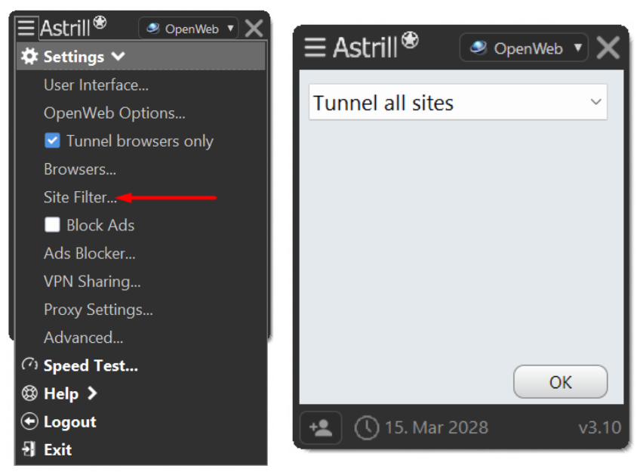Open Proxy Settings... entry
This screenshot has width=637, height=472.
[x=98, y=310]
